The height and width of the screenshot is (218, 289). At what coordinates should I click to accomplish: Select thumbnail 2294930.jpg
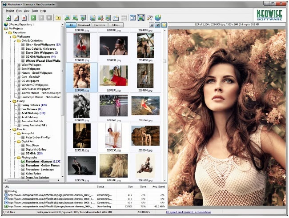click(113, 76)
